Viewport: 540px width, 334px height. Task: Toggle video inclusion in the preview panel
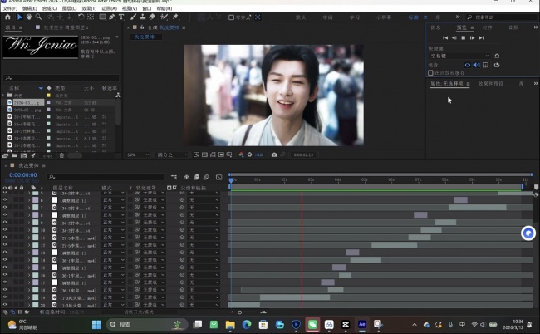point(468,65)
